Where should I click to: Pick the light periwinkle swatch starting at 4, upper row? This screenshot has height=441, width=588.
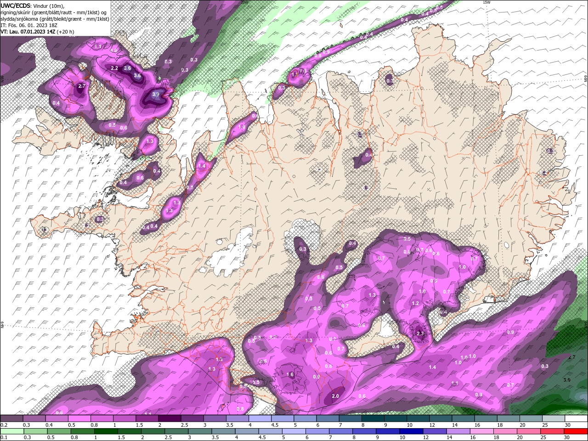click(260, 418)
